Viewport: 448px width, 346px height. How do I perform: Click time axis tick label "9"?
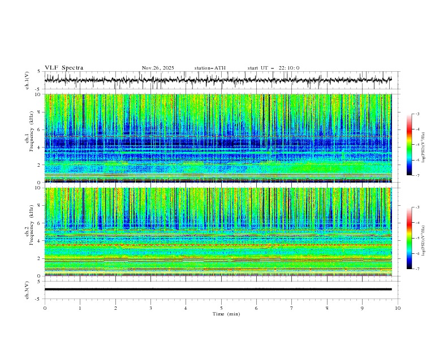(362, 308)
